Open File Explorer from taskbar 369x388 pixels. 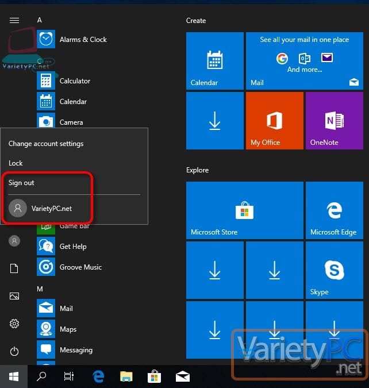(x=126, y=377)
